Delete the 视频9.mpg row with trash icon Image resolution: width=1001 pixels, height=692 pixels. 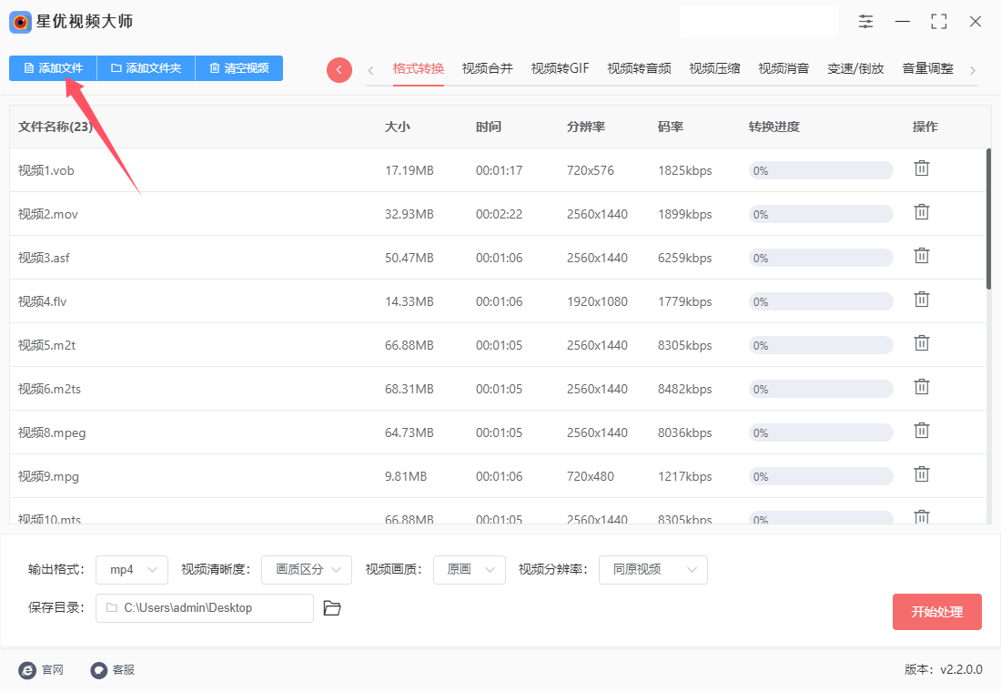tap(921, 474)
